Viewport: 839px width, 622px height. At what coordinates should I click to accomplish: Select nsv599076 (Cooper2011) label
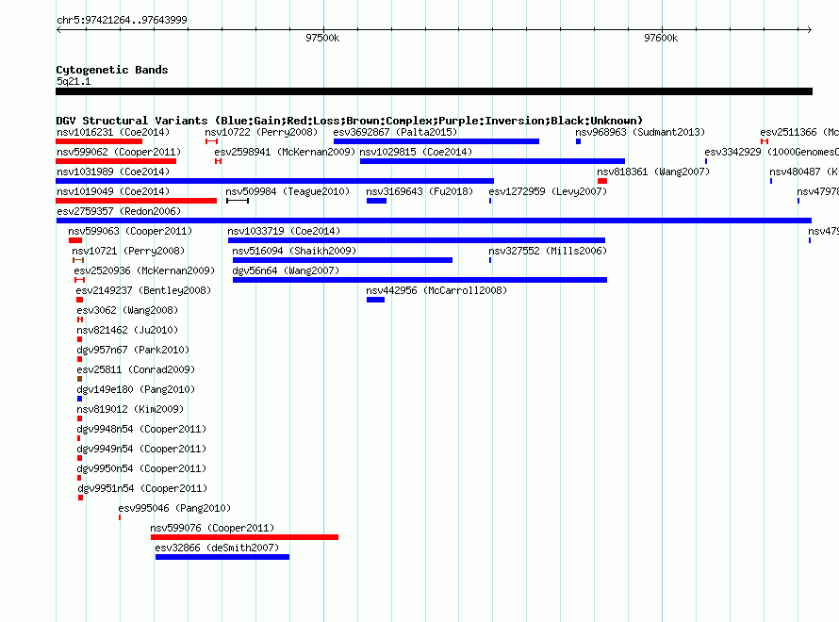(x=212, y=528)
